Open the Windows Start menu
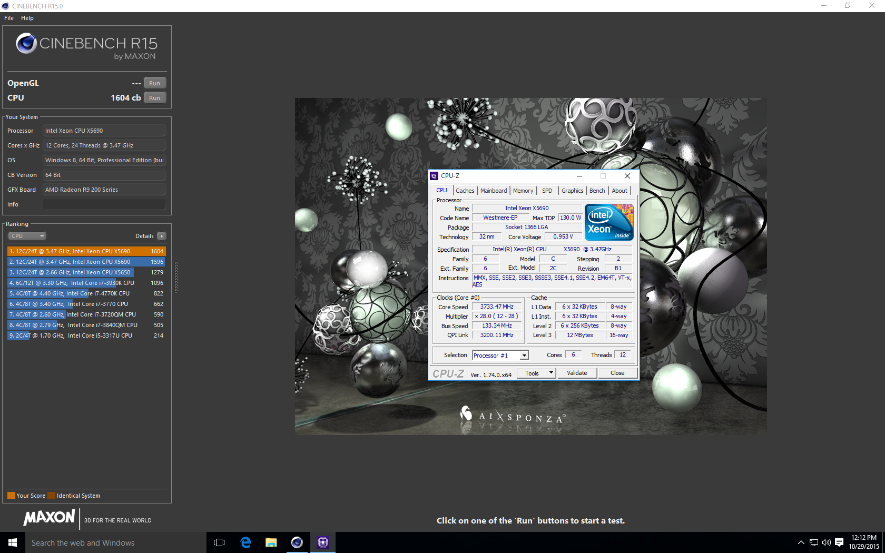885x553 pixels. pos(13,542)
